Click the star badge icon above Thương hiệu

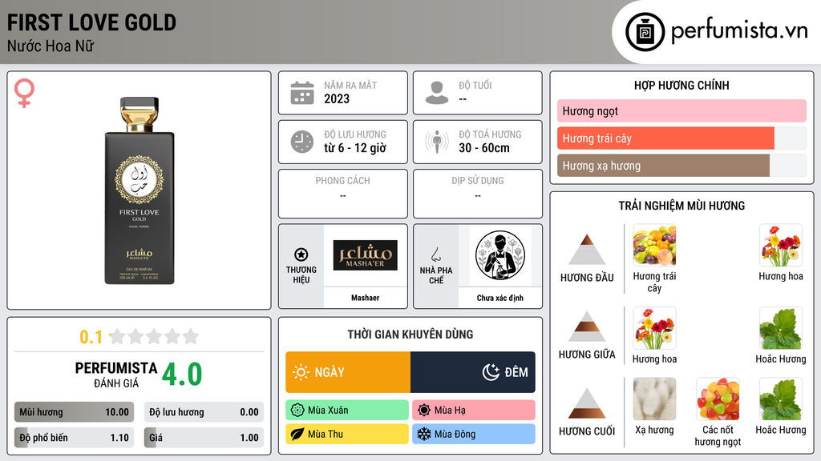pyautogui.click(x=301, y=255)
